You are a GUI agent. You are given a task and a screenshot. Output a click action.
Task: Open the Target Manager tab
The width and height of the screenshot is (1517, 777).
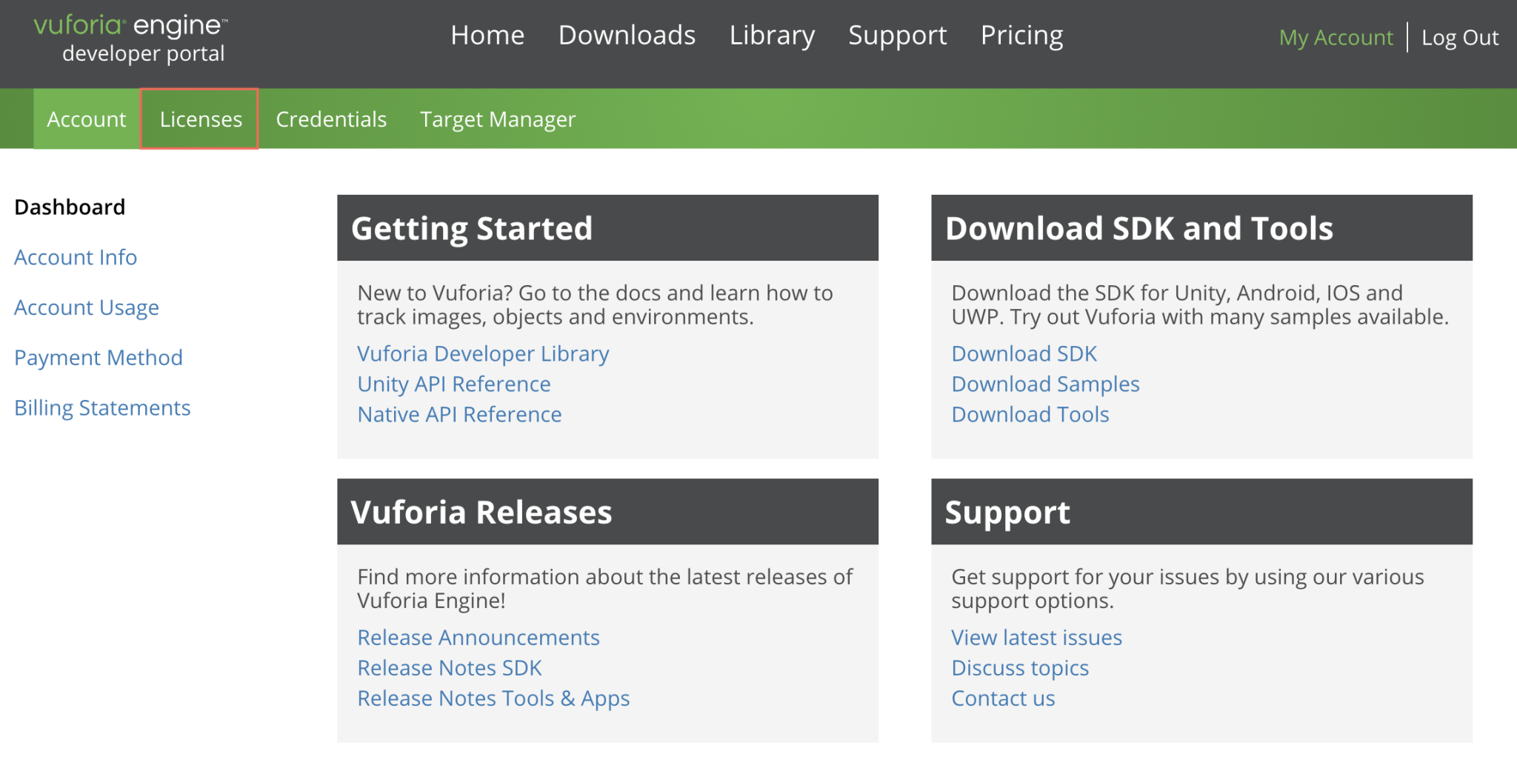(x=497, y=119)
